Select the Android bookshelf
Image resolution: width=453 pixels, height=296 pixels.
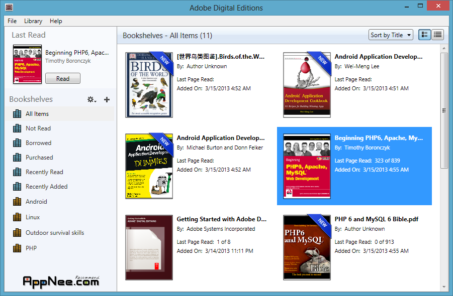tap(59, 202)
